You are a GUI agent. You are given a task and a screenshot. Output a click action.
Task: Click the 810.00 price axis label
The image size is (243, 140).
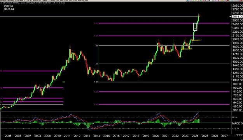point(238,91)
